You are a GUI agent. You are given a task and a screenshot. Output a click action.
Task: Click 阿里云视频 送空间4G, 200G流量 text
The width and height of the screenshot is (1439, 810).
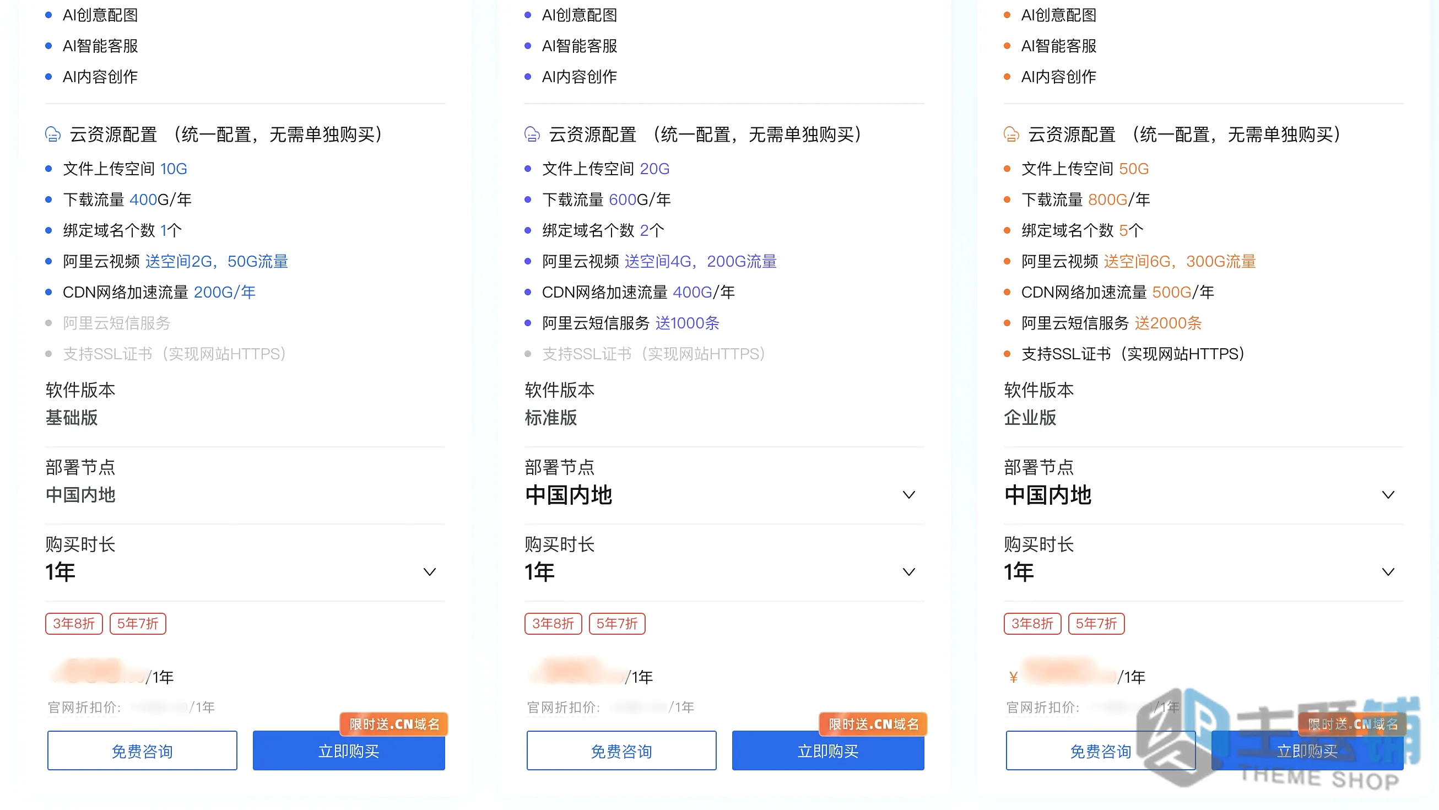click(660, 261)
